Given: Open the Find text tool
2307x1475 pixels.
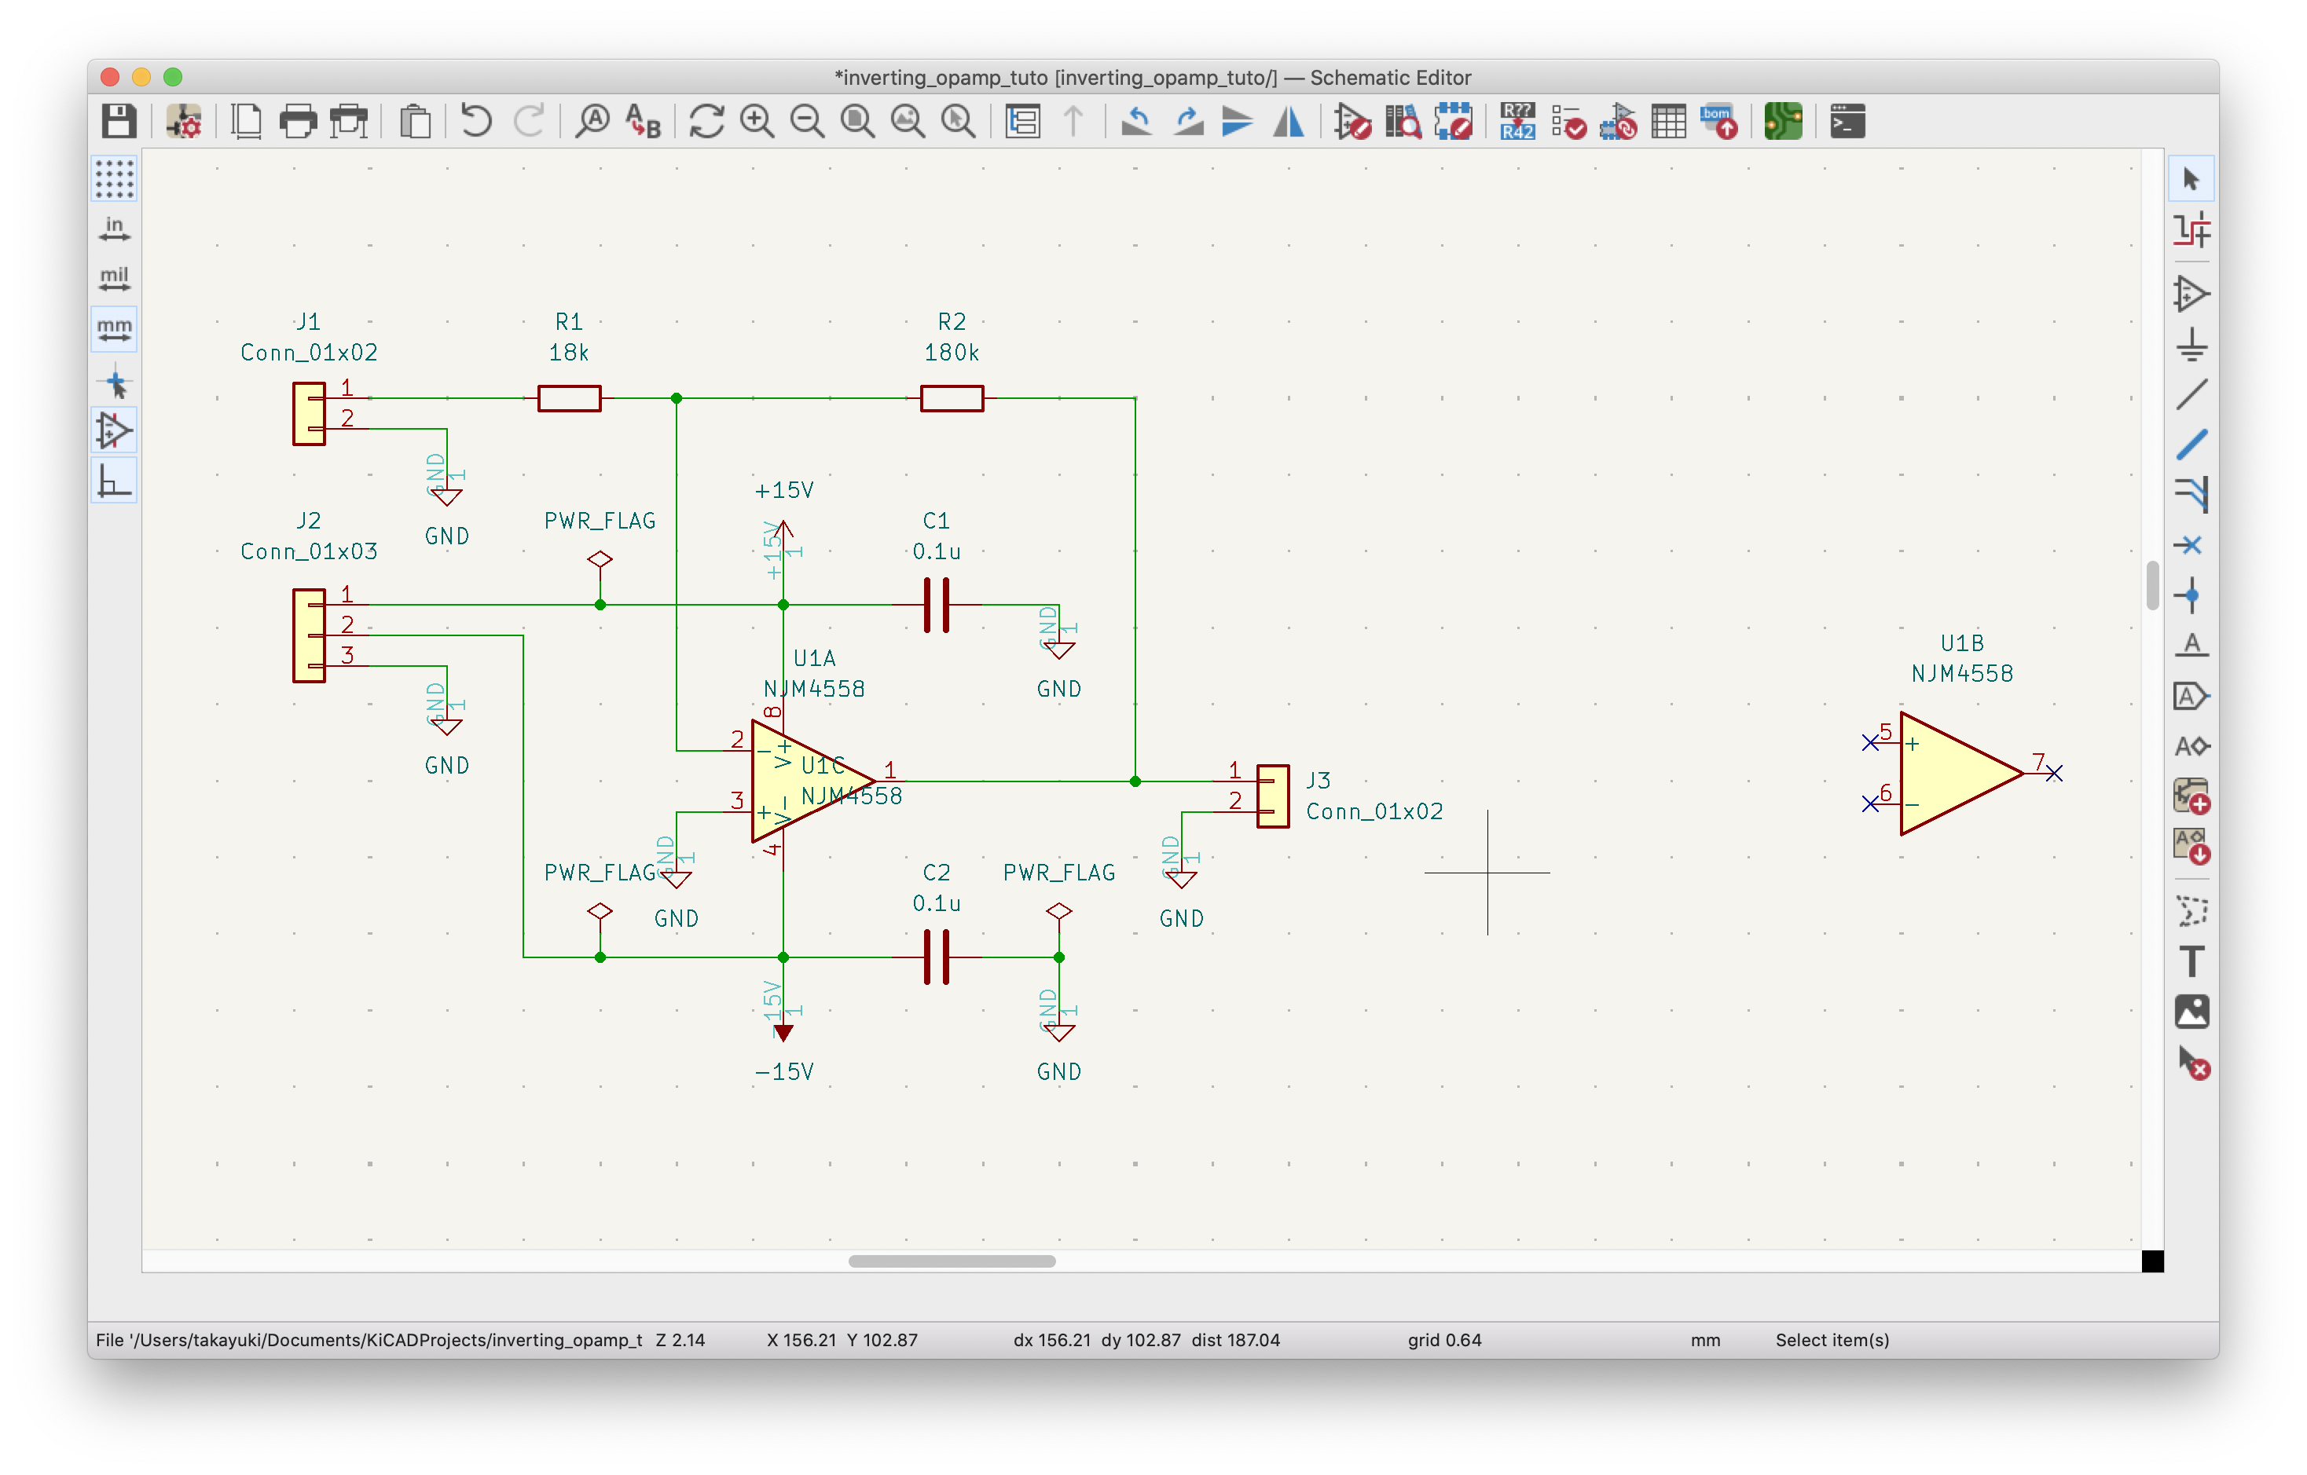Looking at the screenshot, I should (592, 122).
